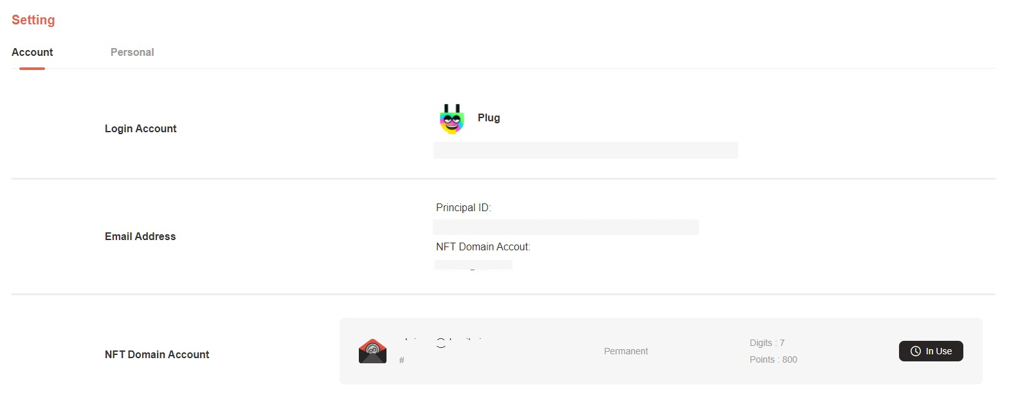Click the blurred NFT domain email value
Screen dimensions: 1009x414
[473, 264]
